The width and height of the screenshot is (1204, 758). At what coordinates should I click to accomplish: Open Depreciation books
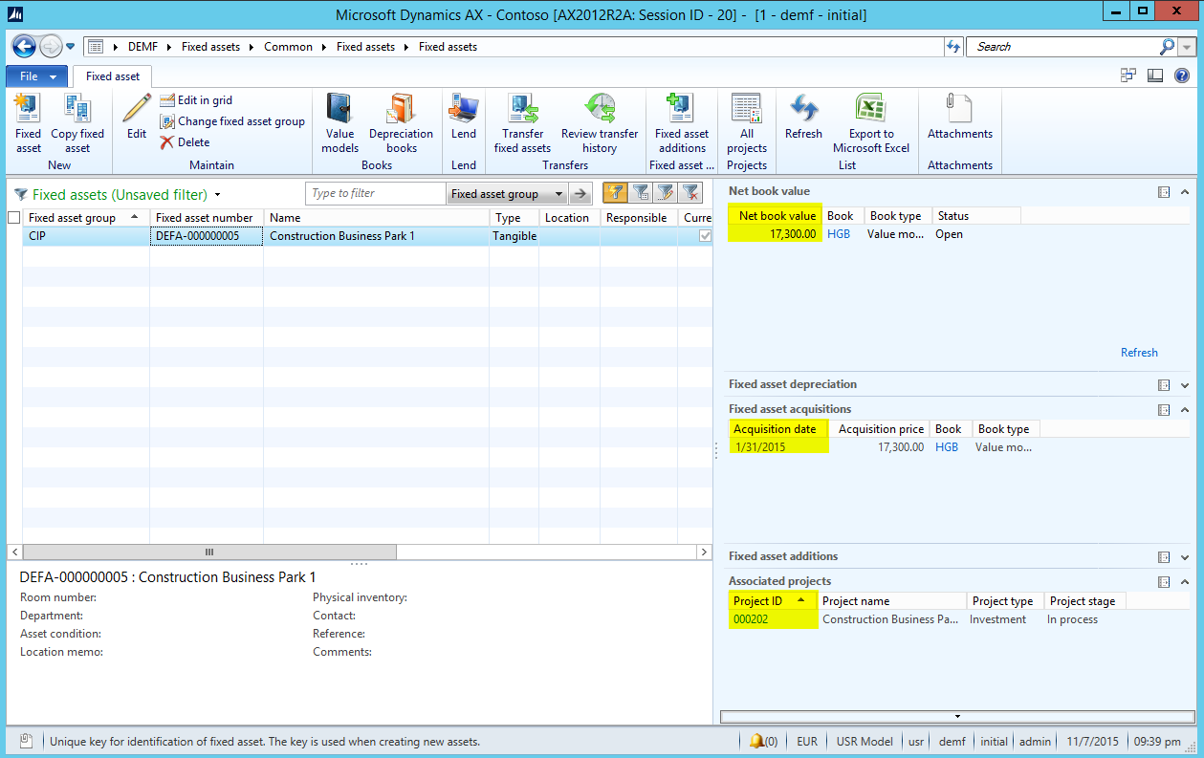point(401,110)
